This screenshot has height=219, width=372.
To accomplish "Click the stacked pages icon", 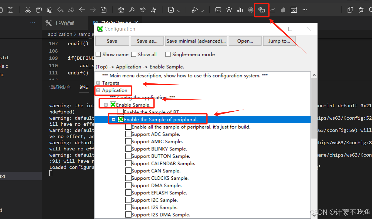I will coord(283,10).
